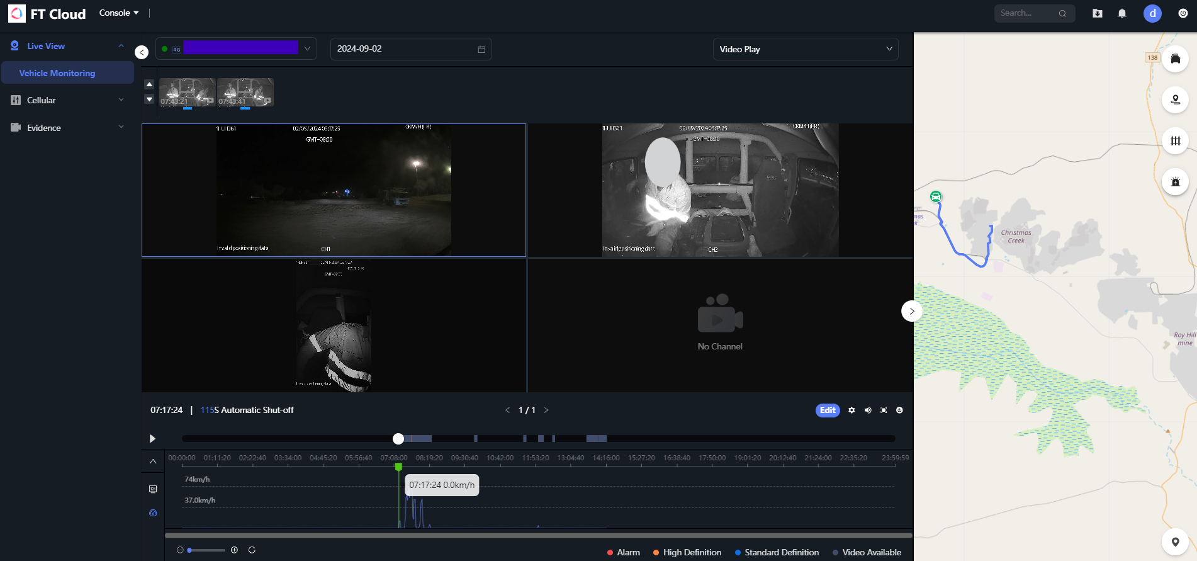Viewport: 1197px width, 561px height.
Task: Open the notifications bell icon
Action: tap(1121, 13)
